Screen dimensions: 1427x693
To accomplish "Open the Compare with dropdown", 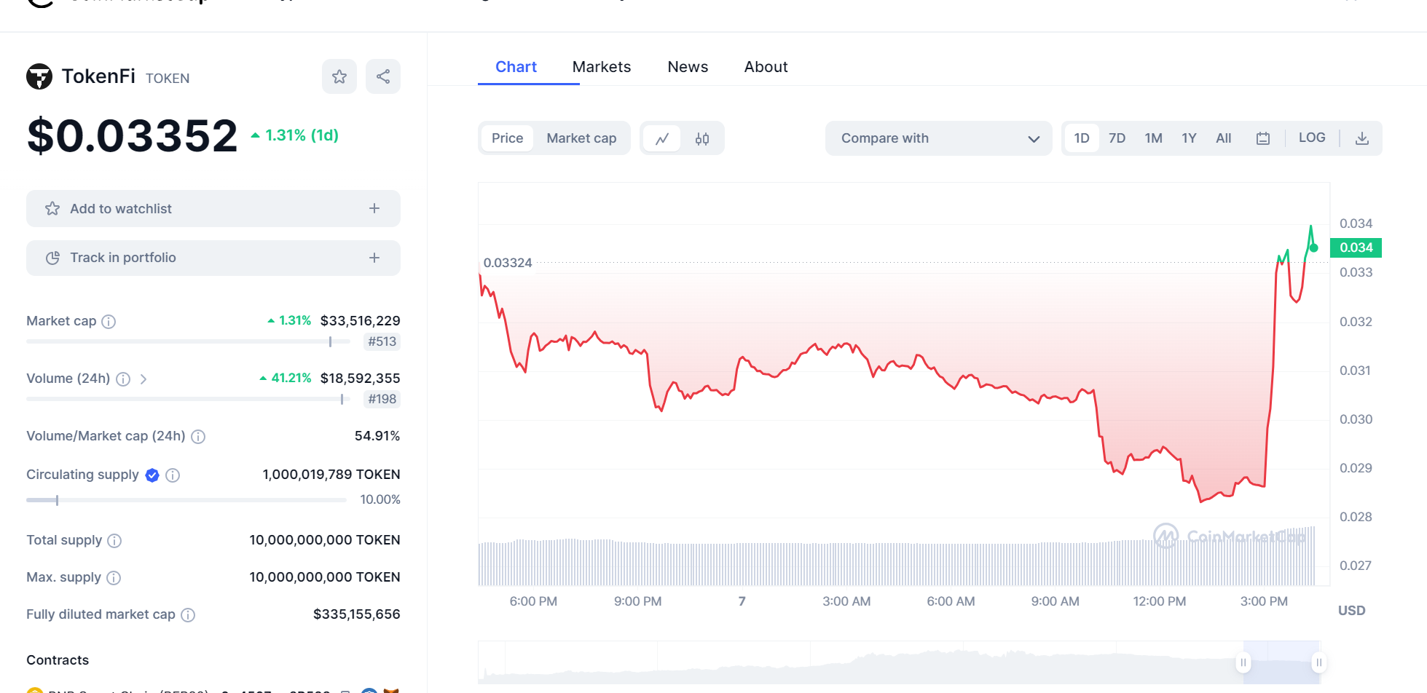I will pos(939,138).
